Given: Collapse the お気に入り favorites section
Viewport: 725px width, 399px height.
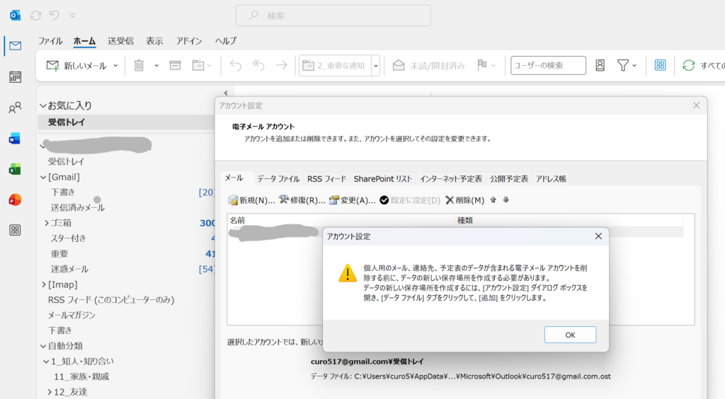Looking at the screenshot, I should coord(43,105).
